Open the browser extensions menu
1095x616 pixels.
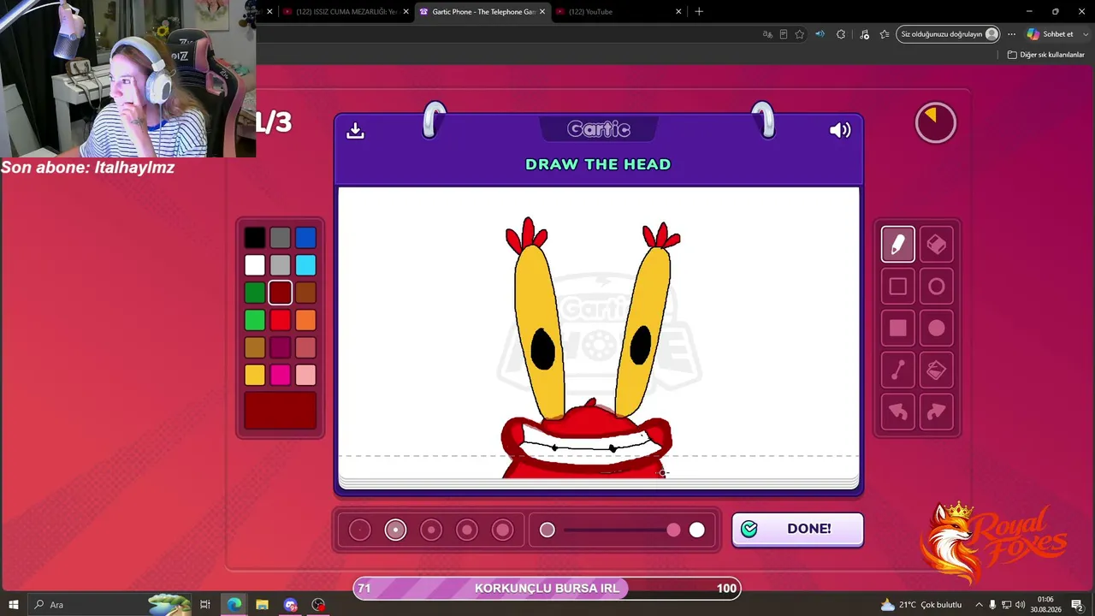841,34
